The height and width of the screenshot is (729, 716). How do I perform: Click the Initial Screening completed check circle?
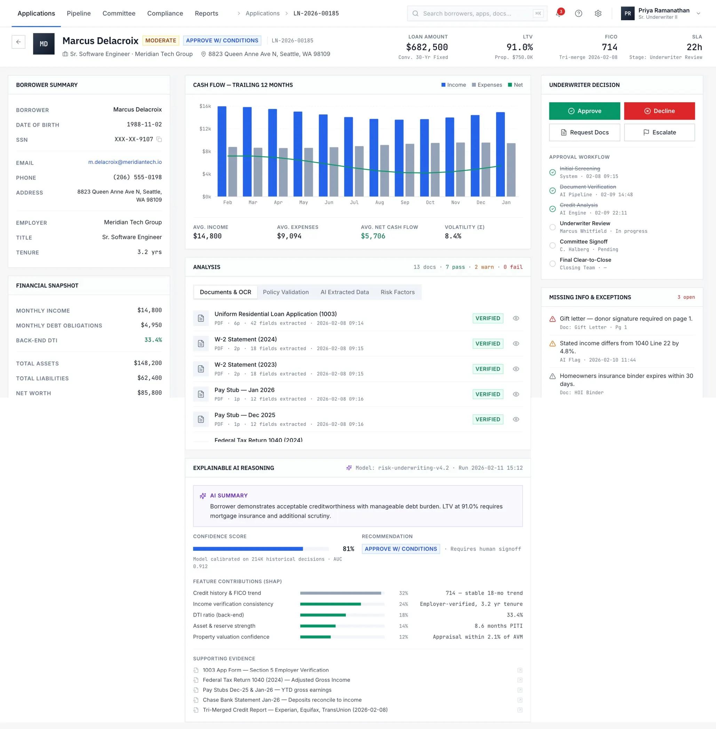[552, 172]
